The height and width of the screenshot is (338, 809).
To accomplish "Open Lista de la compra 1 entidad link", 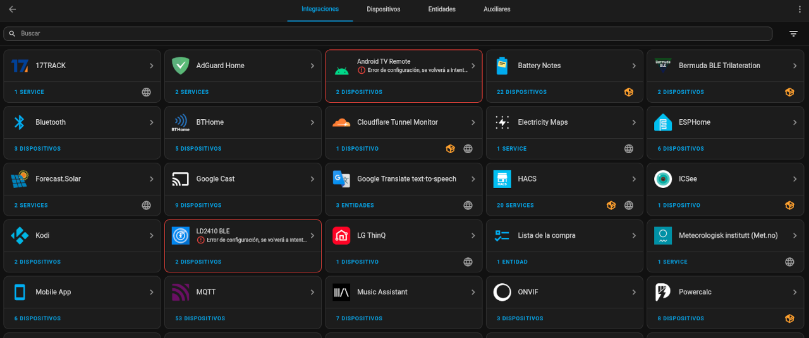I will point(512,262).
